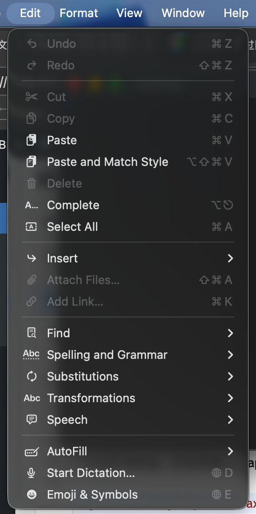
Task: Select the Complete menu entry
Action: point(128,205)
